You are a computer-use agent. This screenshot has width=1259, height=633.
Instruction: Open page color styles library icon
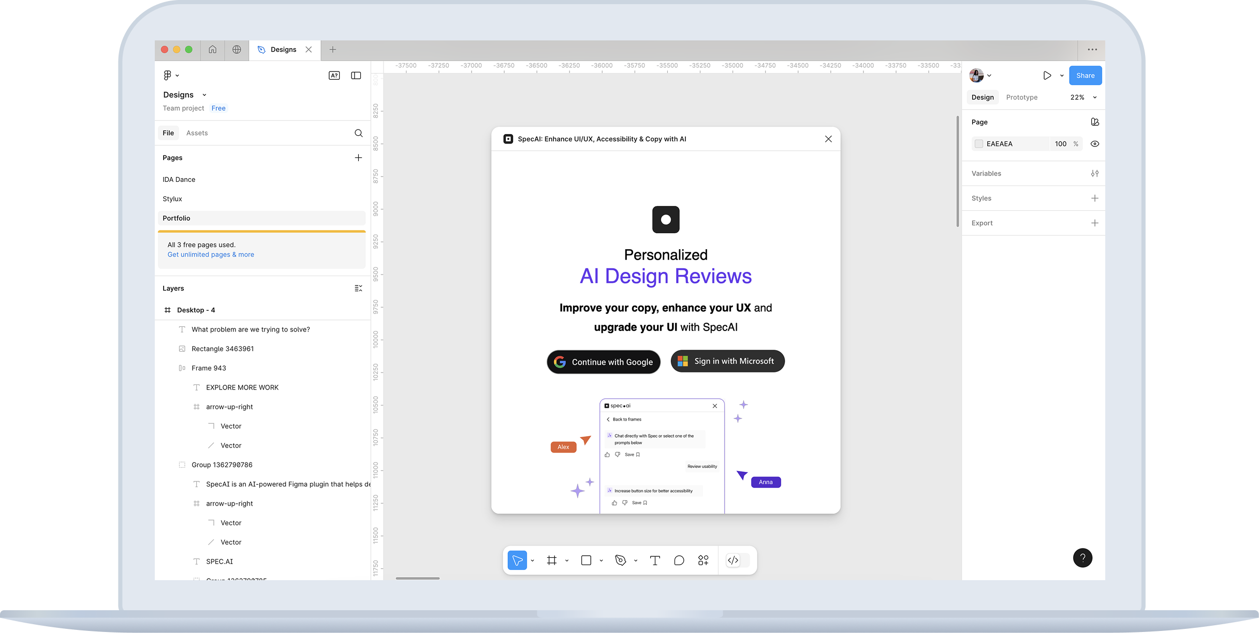coord(1095,122)
